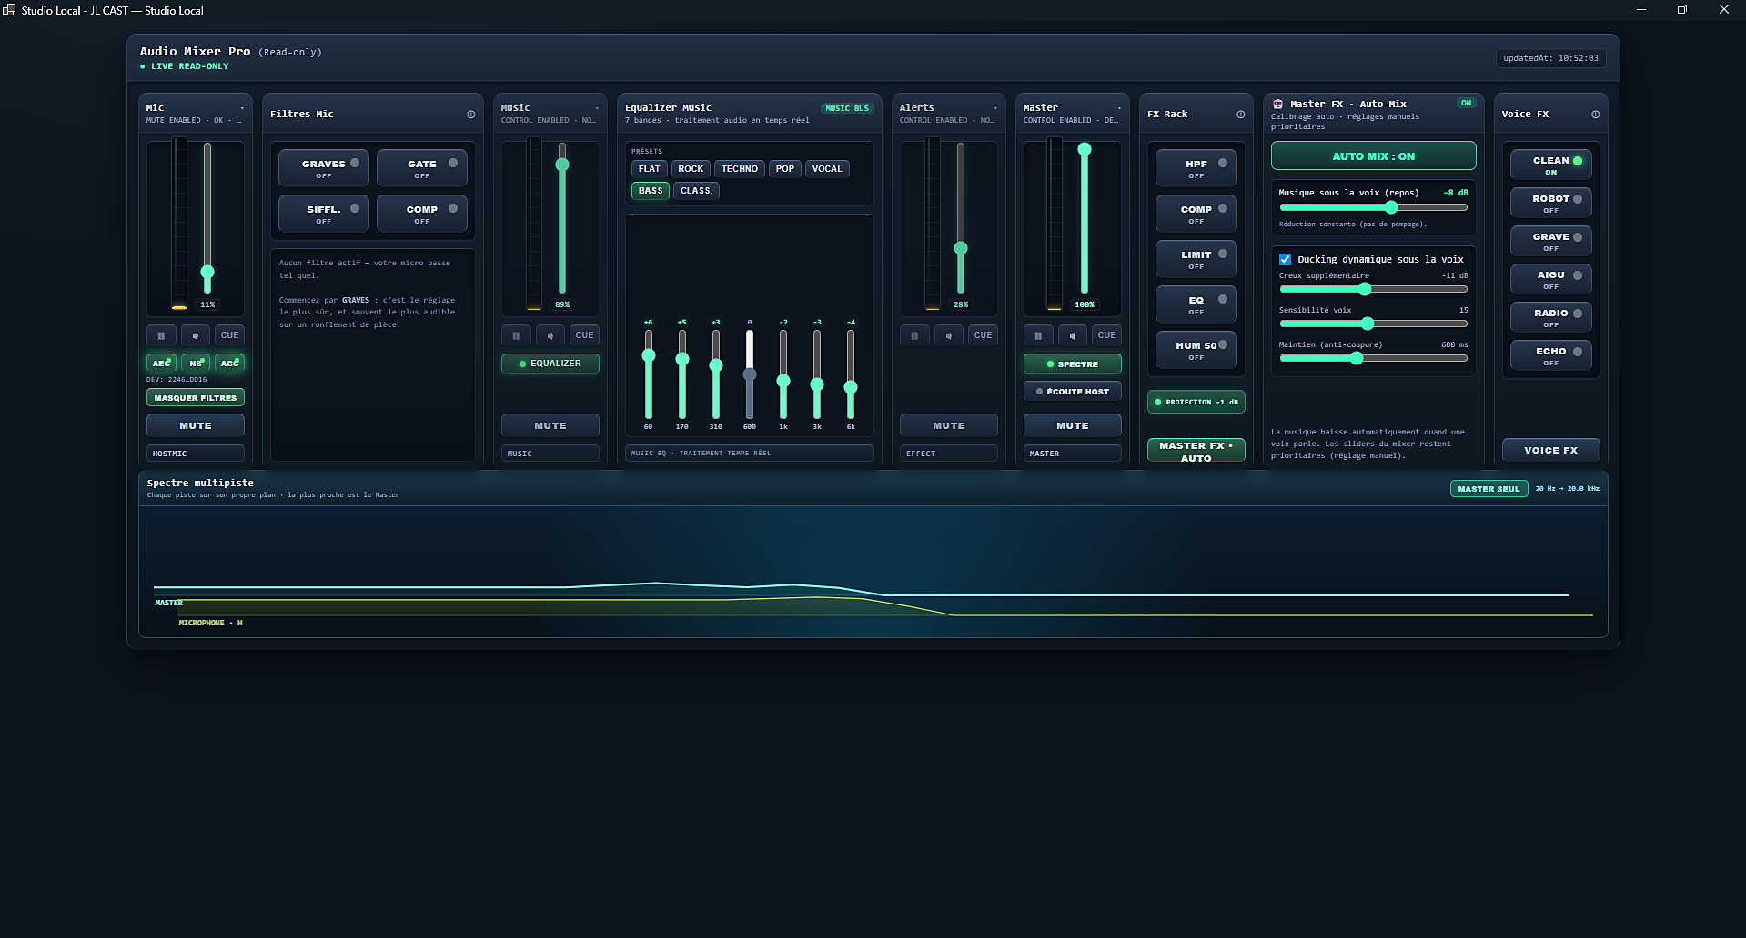Select the TECHNO equalizer preset
1746x938 pixels.
pos(740,169)
